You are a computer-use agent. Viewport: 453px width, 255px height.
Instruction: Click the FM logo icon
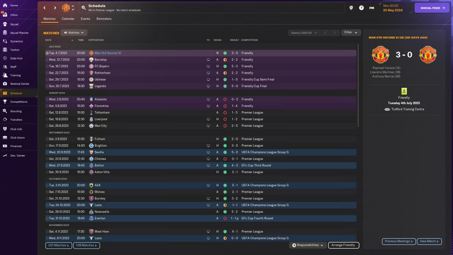pyautogui.click(x=372, y=8)
